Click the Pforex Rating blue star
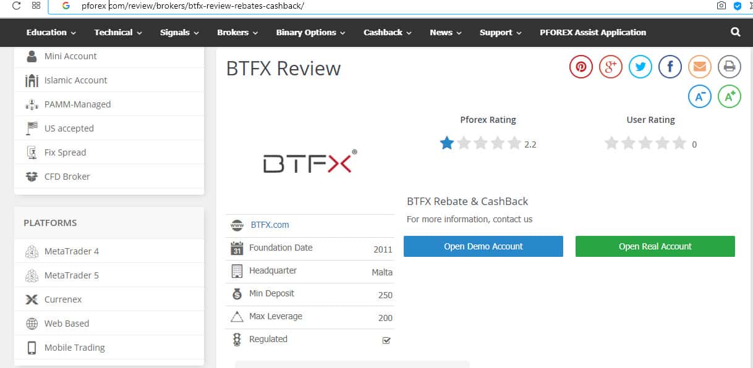 [x=446, y=144]
